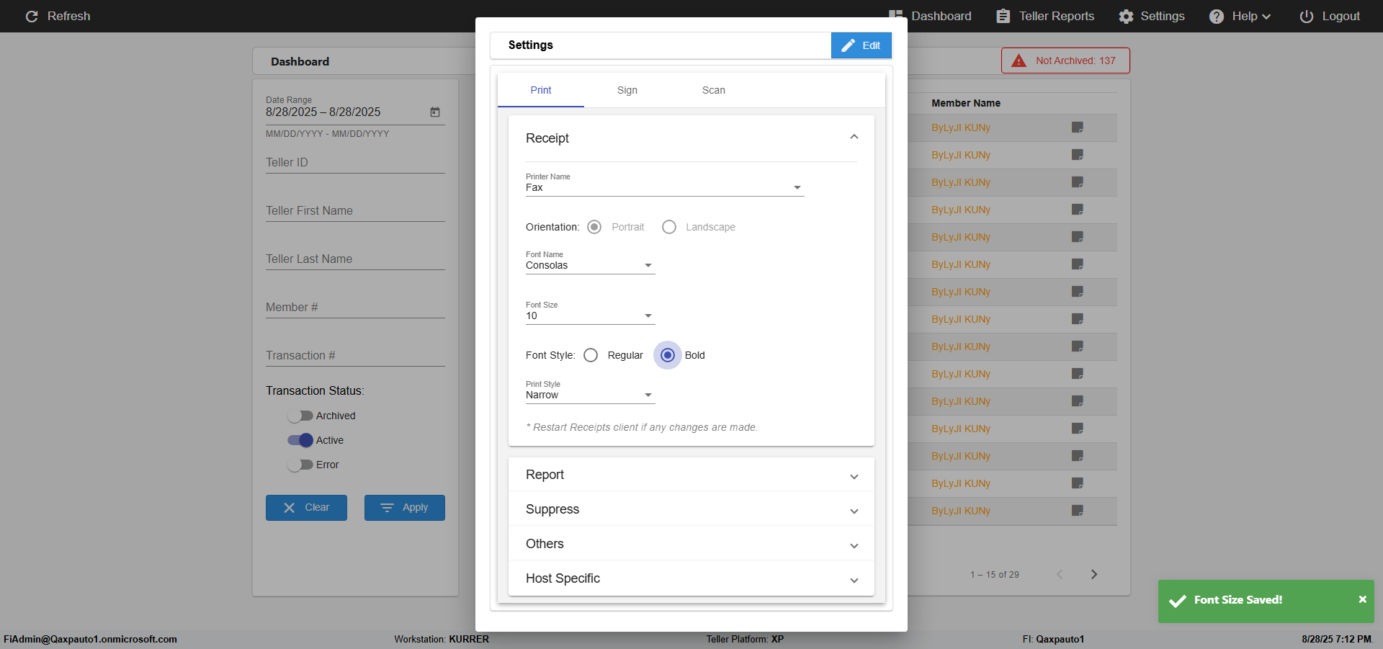Click into the Teller Last Name field

tap(355, 259)
